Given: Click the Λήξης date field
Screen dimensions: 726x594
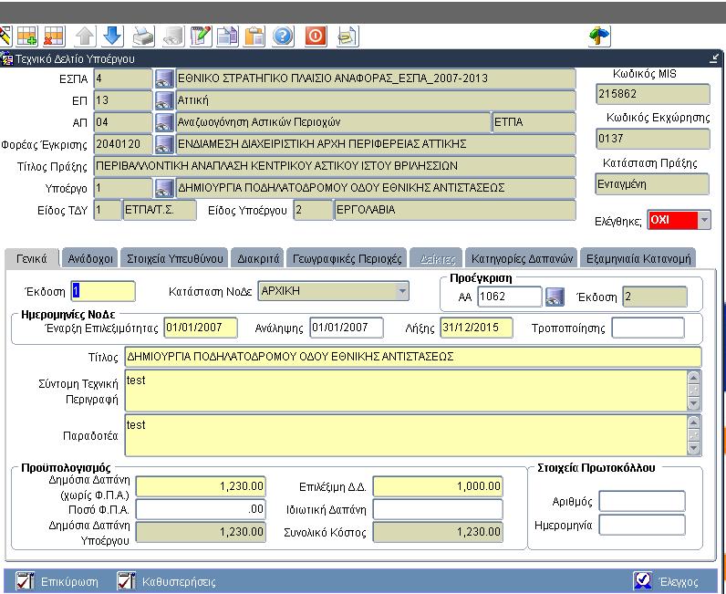Looking at the screenshot, I should (476, 328).
